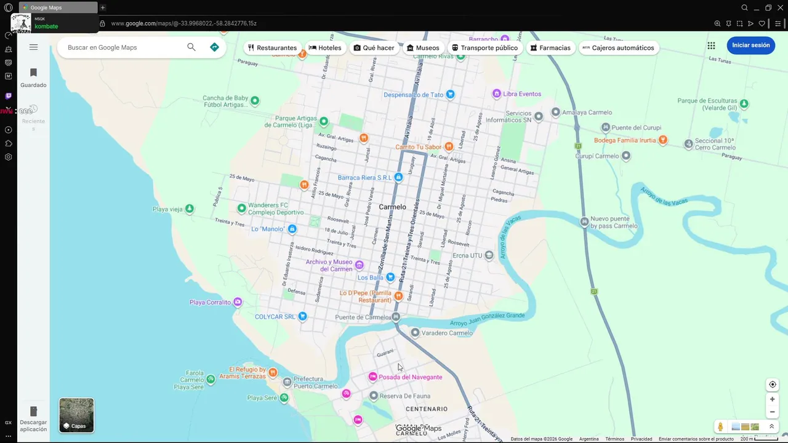
Task: Click COLYCAR SRL pin
Action: [302, 316]
